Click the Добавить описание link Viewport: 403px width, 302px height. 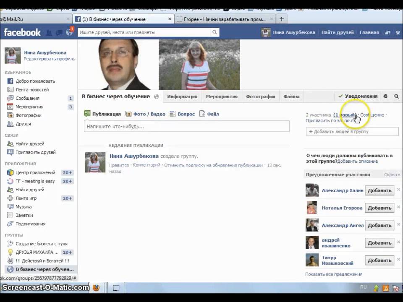(357, 161)
